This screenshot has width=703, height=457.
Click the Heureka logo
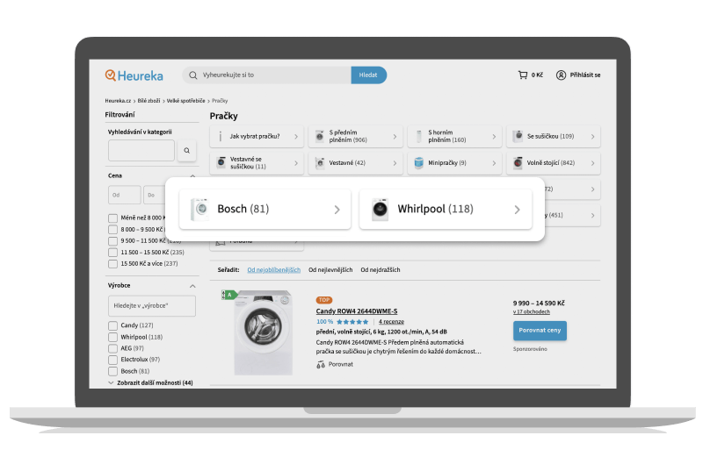tap(134, 75)
